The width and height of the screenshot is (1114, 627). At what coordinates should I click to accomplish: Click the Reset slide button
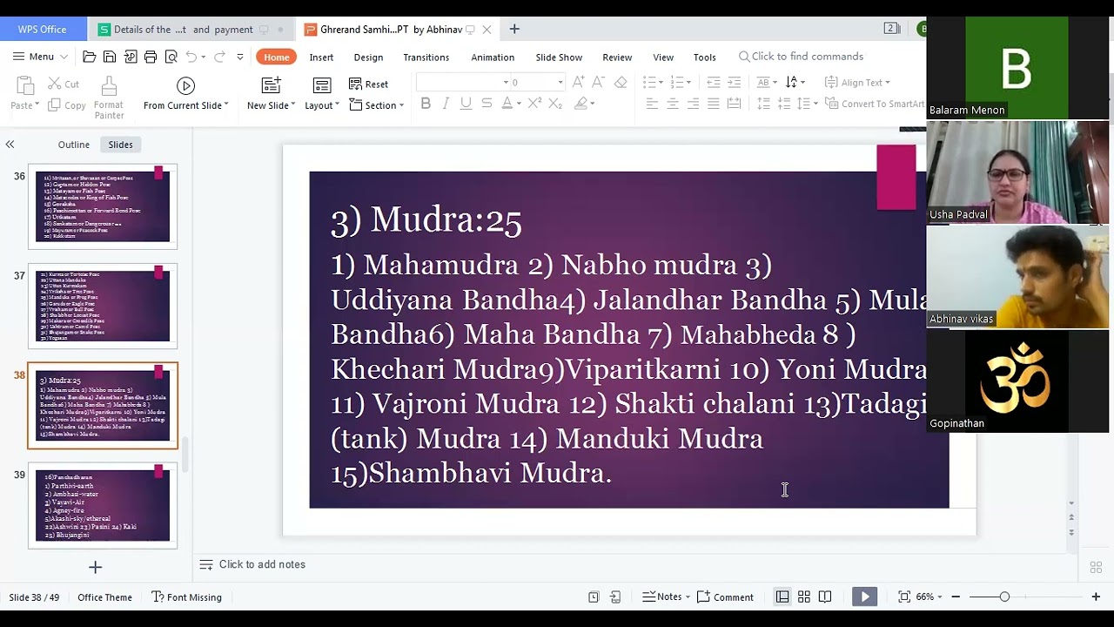pyautogui.click(x=369, y=84)
